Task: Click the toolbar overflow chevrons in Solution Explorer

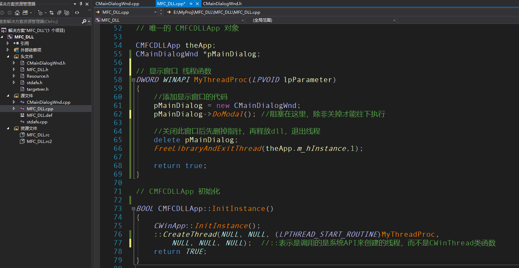Action: tap(90, 10)
